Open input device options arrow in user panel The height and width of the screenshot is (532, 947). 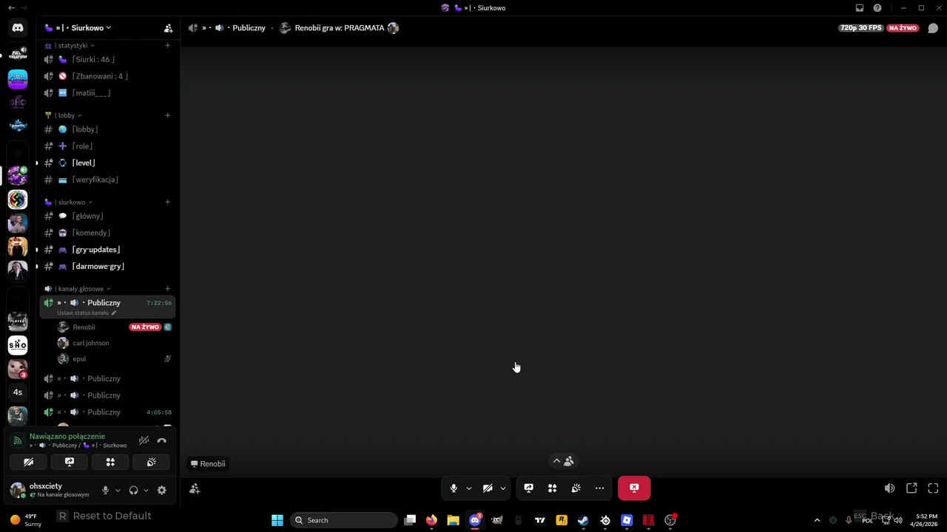coord(117,490)
